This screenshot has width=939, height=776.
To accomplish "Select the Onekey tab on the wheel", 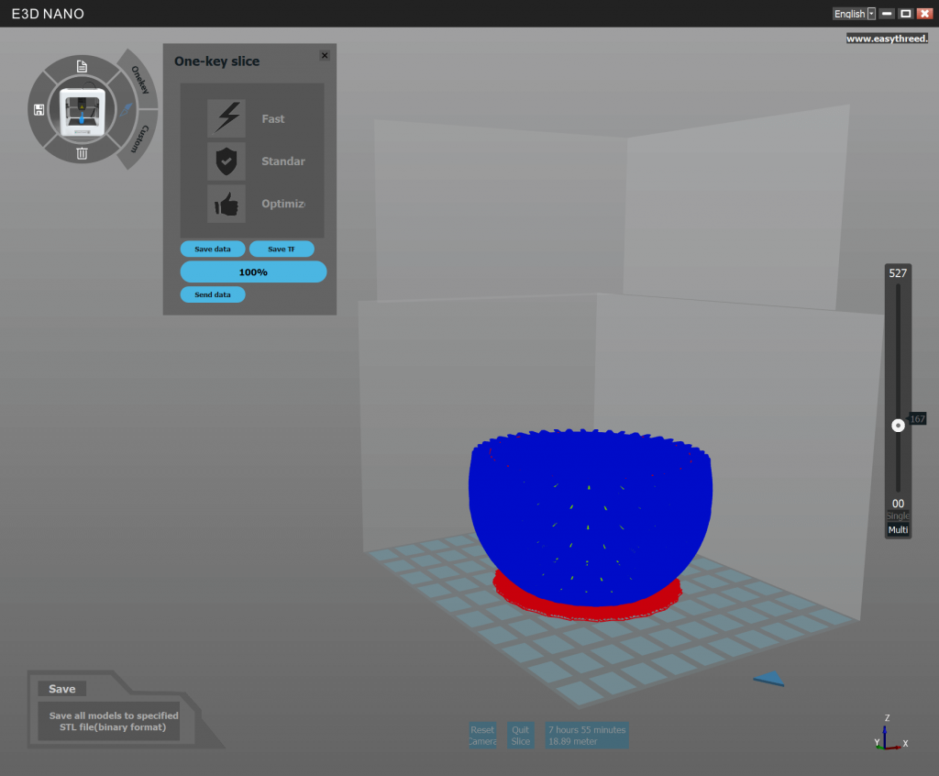I will (x=138, y=81).
